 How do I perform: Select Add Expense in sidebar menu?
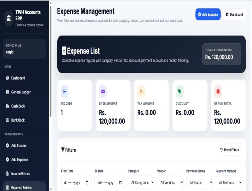click(24, 160)
